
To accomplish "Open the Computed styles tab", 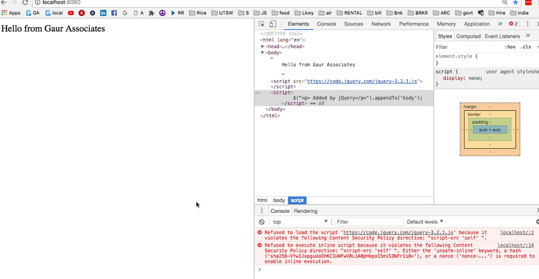I will [x=468, y=36].
